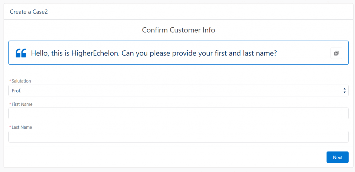Click the First Name field label

click(x=22, y=104)
